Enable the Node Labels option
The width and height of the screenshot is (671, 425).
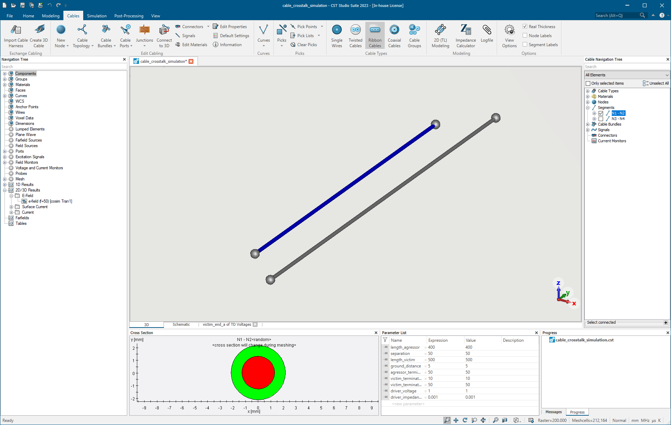point(525,35)
